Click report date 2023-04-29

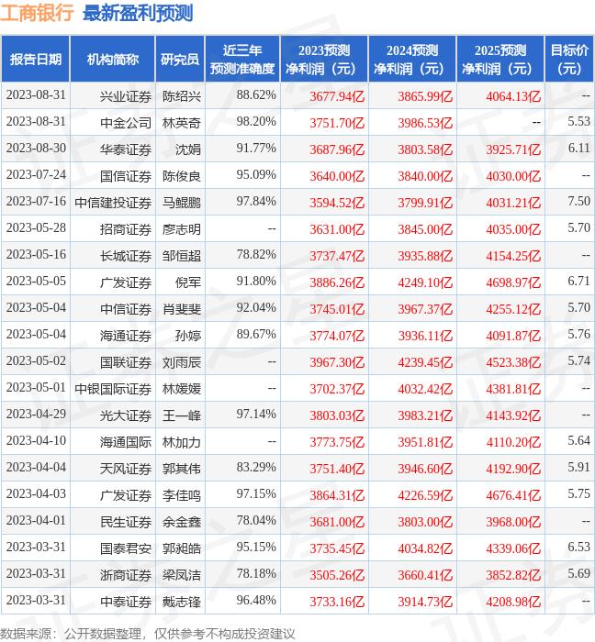36,415
